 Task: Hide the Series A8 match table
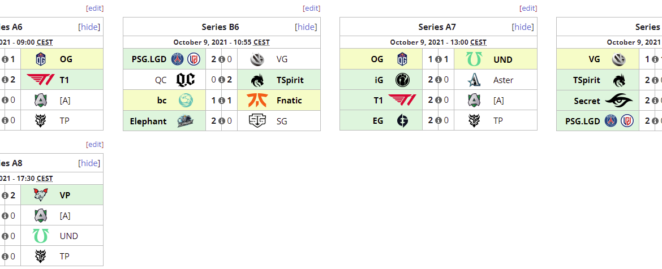point(89,163)
